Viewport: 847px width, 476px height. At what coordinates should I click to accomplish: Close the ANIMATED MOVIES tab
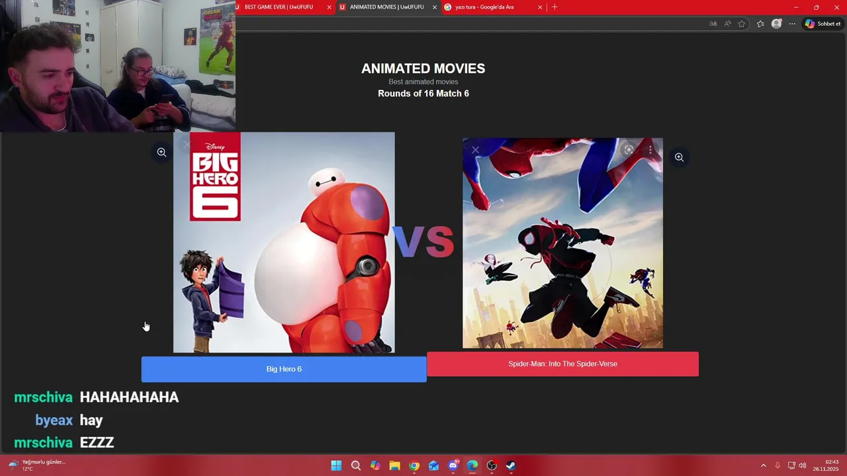click(x=435, y=7)
